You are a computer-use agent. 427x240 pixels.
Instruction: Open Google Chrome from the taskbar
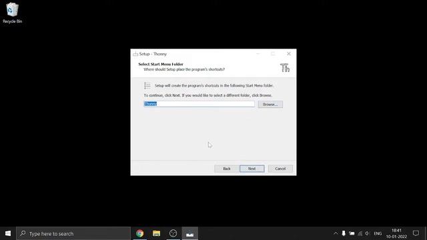click(x=139, y=233)
